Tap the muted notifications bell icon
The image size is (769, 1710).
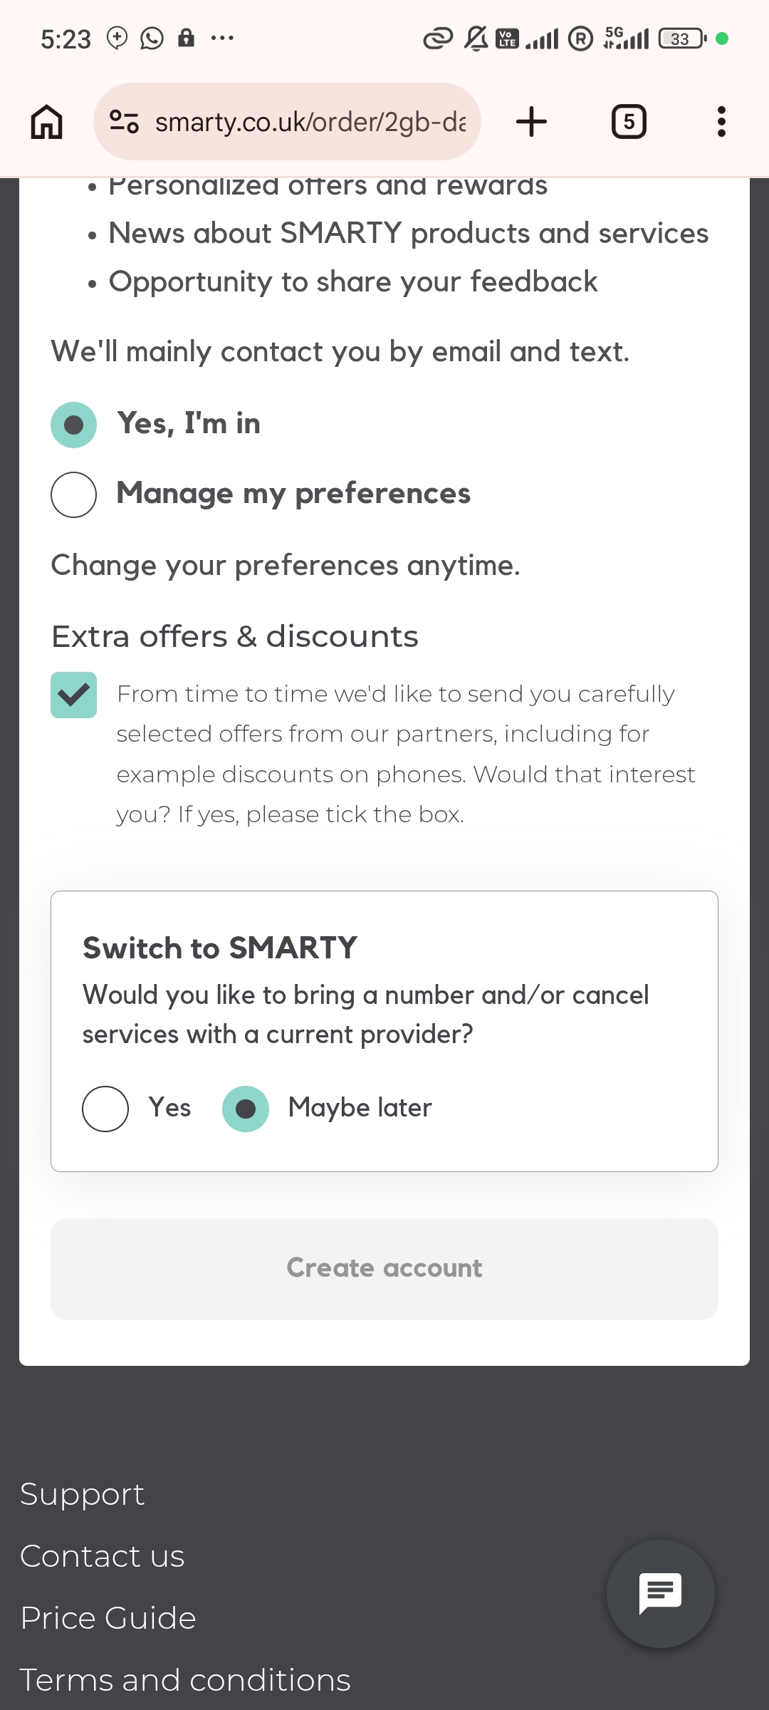[x=476, y=38]
